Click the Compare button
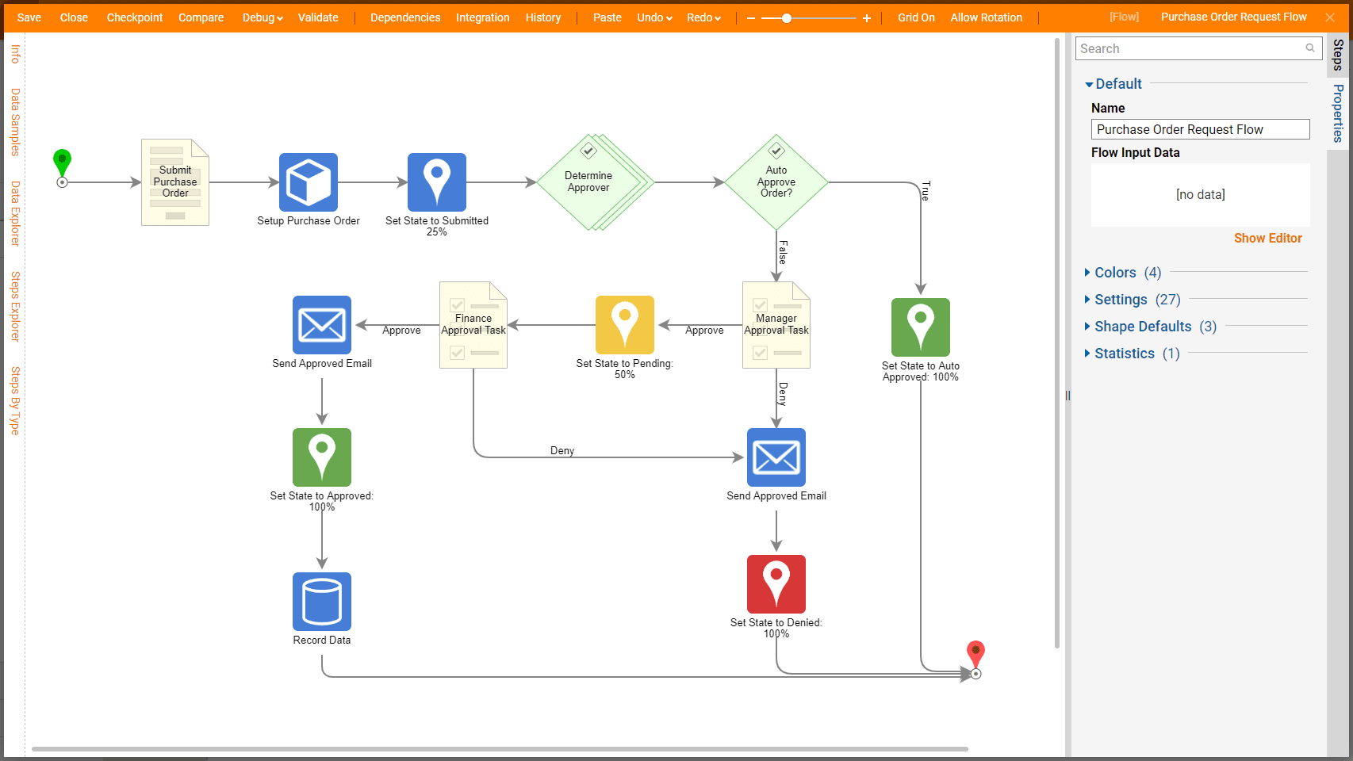The image size is (1353, 761). pyautogui.click(x=201, y=17)
